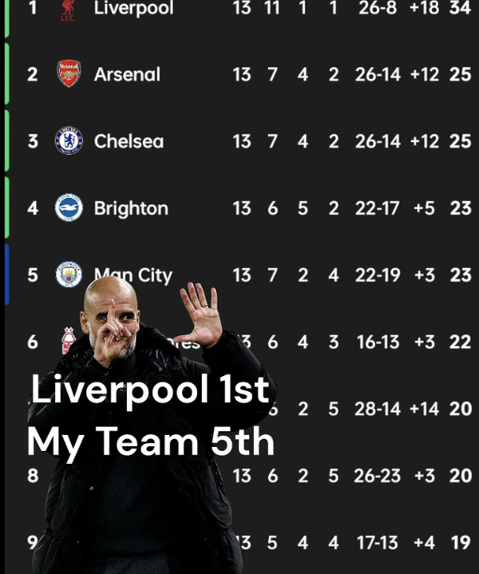Tap the Nottingham Forest crest in row 6
This screenshot has width=479, height=574.
[69, 340]
